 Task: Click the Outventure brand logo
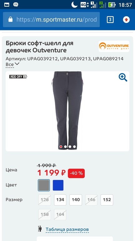coord(114,46)
